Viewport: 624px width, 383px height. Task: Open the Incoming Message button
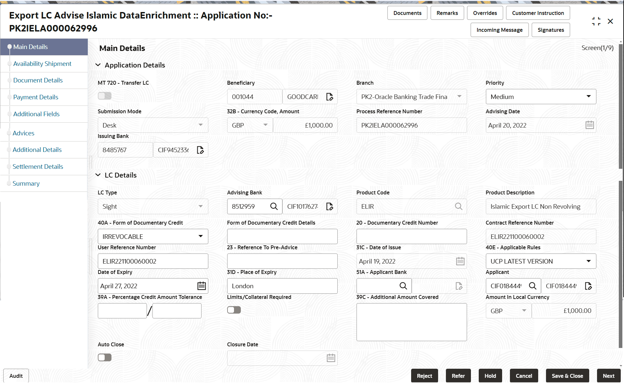point(499,30)
